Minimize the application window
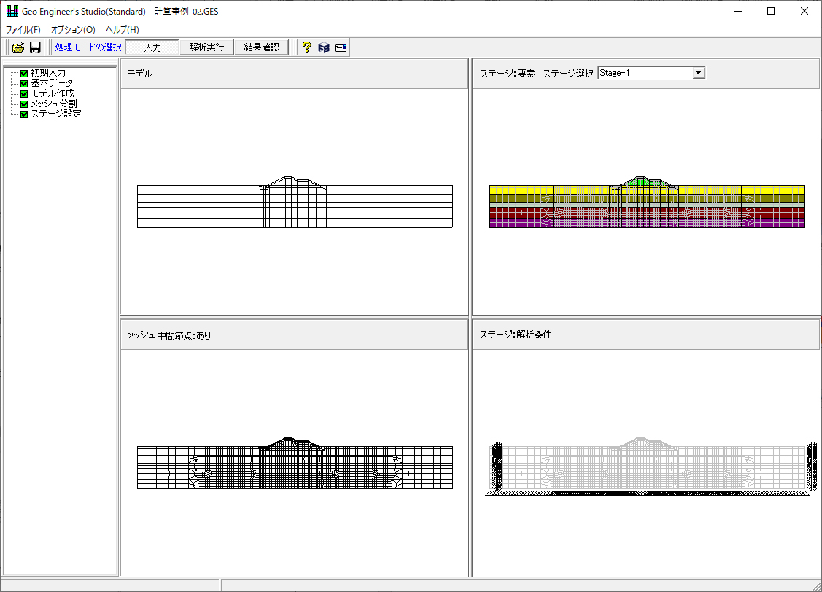Viewport: 822px width, 592px height. coord(738,11)
